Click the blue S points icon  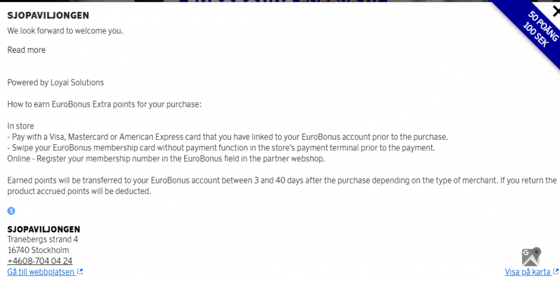11,211
